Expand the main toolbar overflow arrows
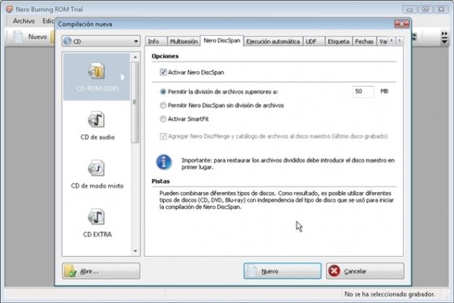 coord(444,37)
